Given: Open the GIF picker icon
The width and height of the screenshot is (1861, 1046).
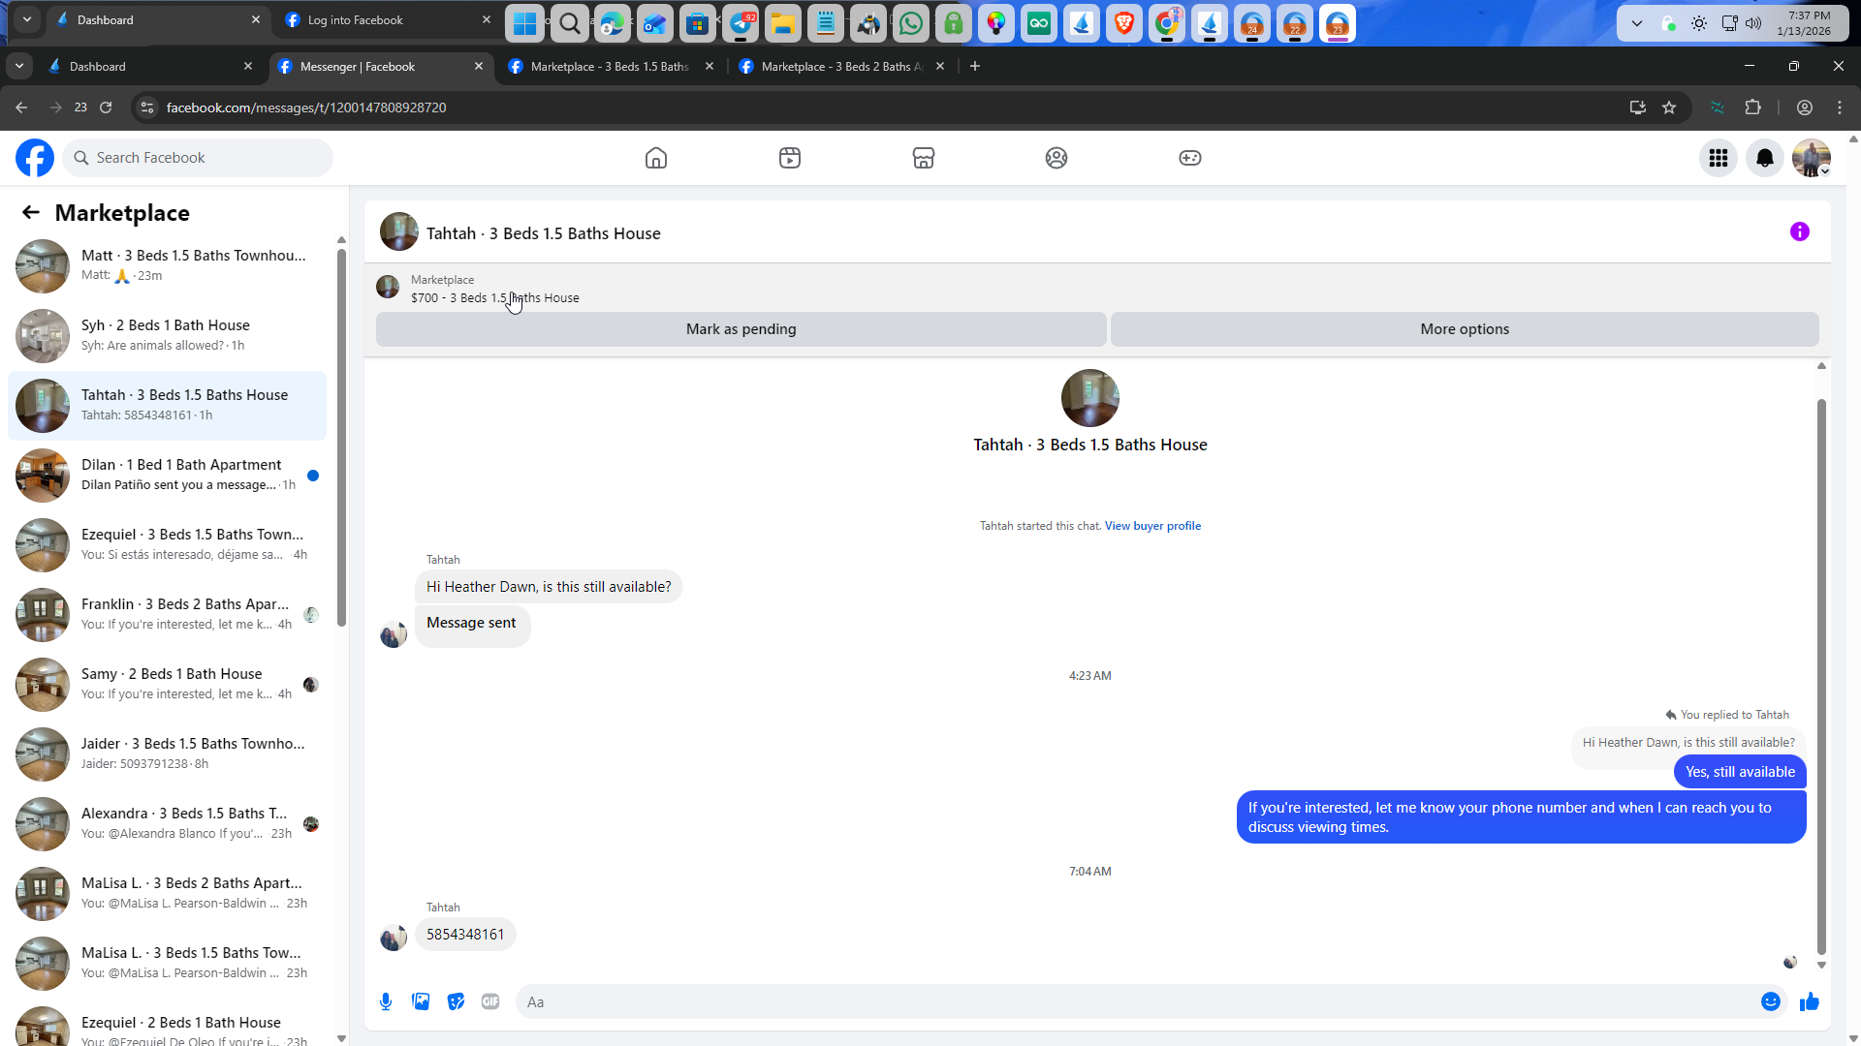Looking at the screenshot, I should pyautogui.click(x=490, y=1001).
